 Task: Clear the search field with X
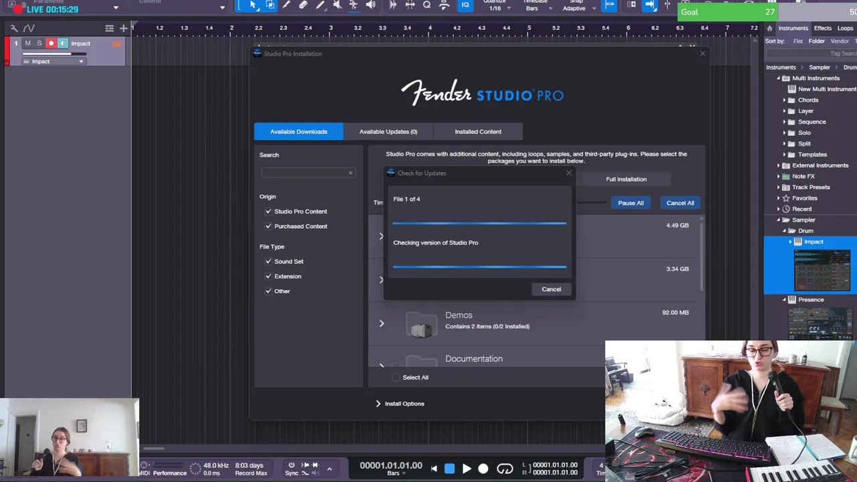(x=350, y=173)
